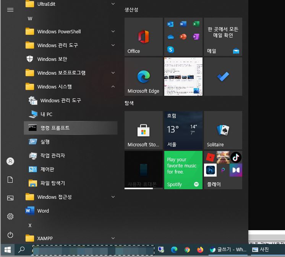Screen dimensions: 285x257
Task: Open Settings gear in Start sidebar
Action: [10, 216]
